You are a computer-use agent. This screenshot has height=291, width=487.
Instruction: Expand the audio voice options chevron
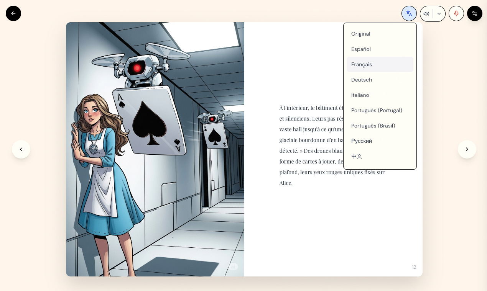pyautogui.click(x=439, y=13)
